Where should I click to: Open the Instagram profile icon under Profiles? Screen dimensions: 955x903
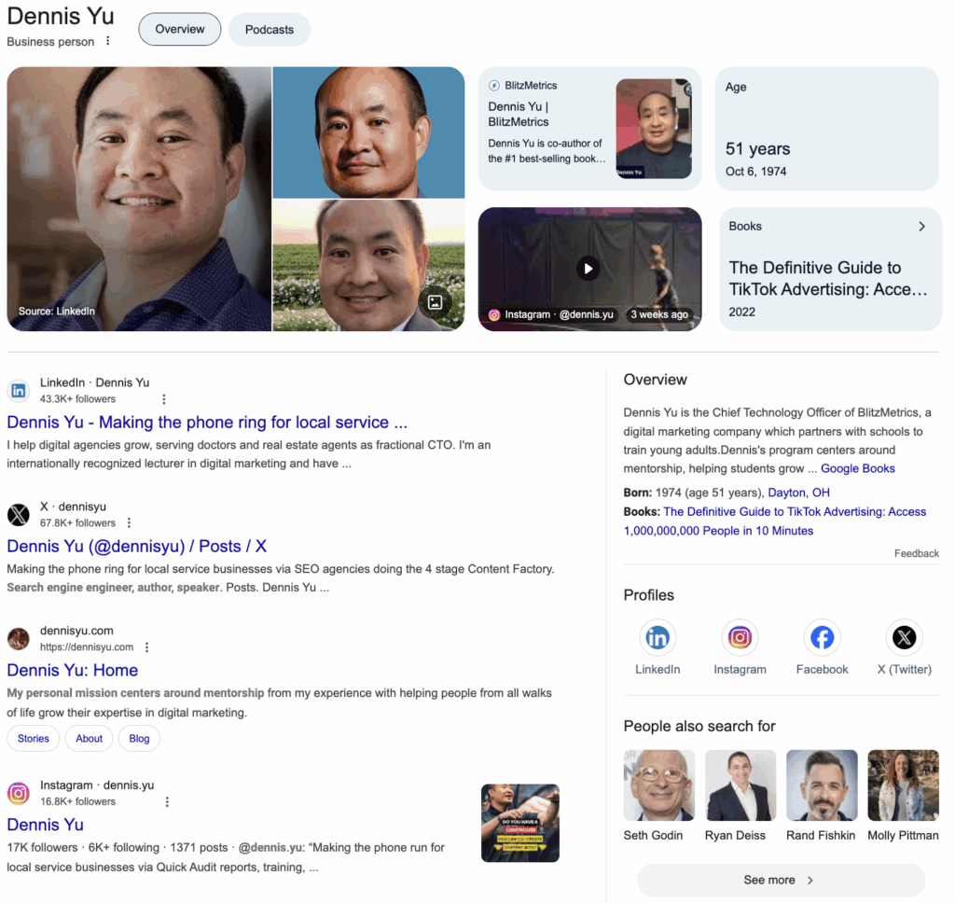pos(740,638)
